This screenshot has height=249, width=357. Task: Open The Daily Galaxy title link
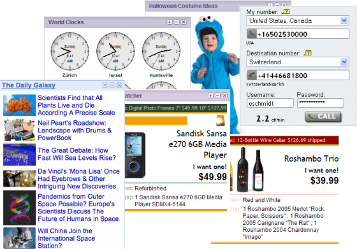[x=29, y=85]
